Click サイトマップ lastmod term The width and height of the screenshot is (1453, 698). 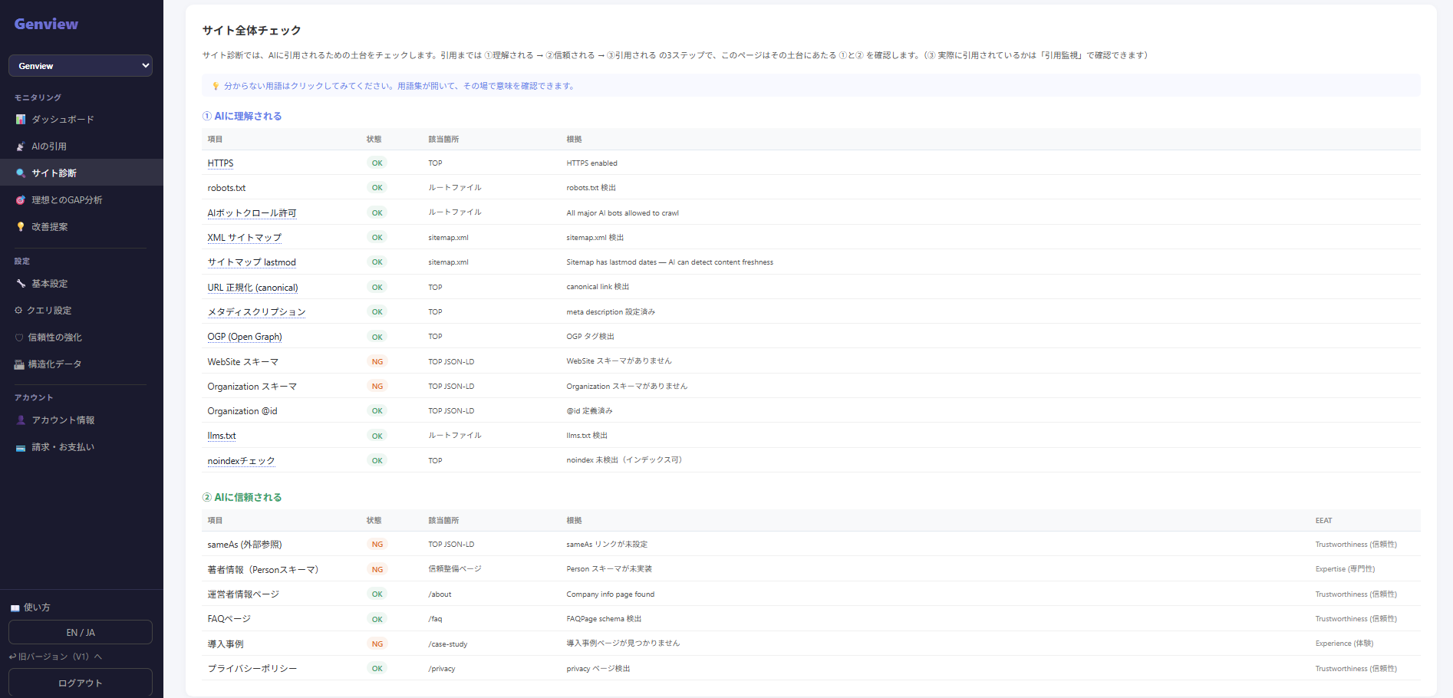coord(252,262)
